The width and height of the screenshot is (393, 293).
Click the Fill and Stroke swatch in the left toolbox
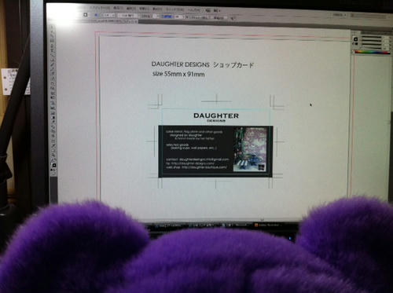pyautogui.click(x=53, y=166)
